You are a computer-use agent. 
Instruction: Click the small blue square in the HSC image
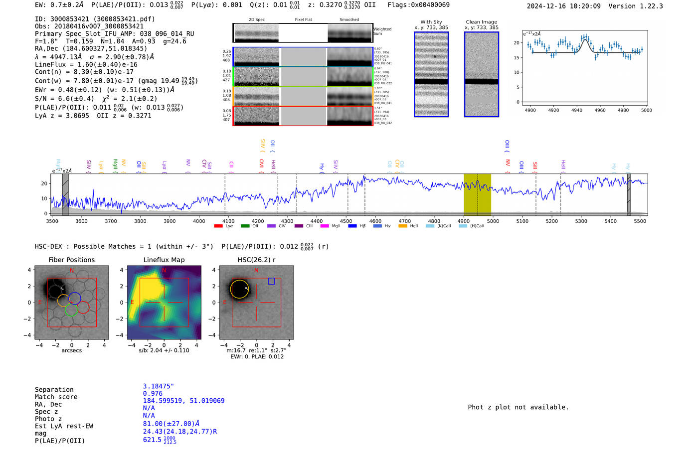click(271, 281)
